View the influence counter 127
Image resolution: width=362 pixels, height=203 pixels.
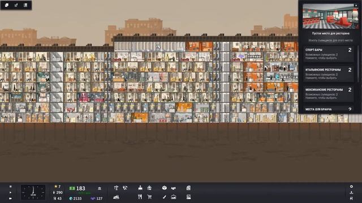[x=97, y=198]
